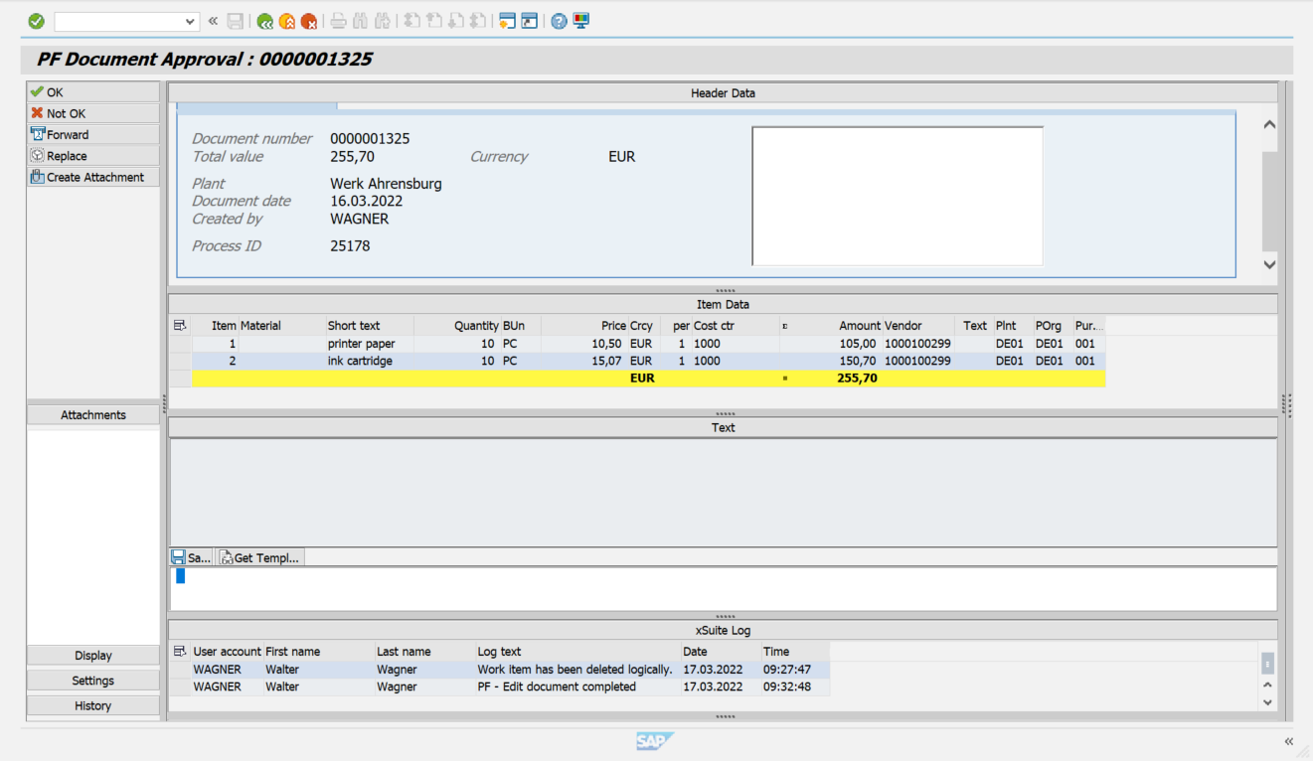Click the Help question mark icon
The height and width of the screenshot is (761, 1313).
click(557, 20)
